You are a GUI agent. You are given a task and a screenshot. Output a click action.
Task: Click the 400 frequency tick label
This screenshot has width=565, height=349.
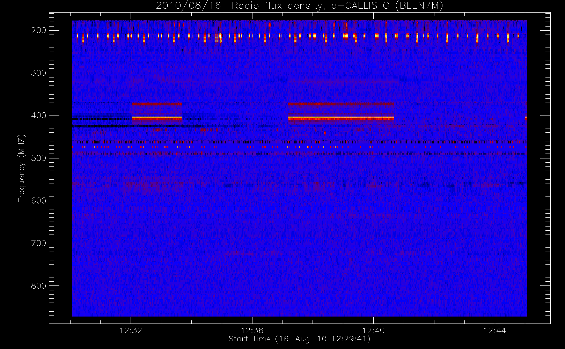pyautogui.click(x=39, y=116)
